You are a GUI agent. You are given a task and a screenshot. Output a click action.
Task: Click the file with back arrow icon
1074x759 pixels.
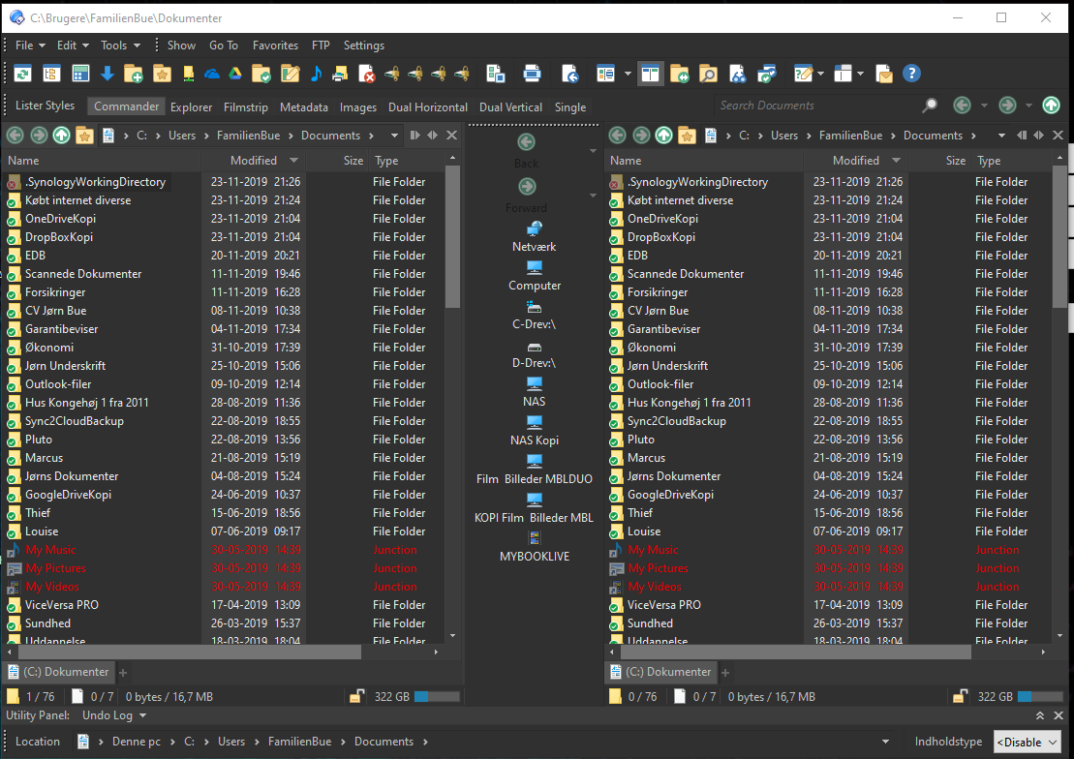click(x=569, y=74)
